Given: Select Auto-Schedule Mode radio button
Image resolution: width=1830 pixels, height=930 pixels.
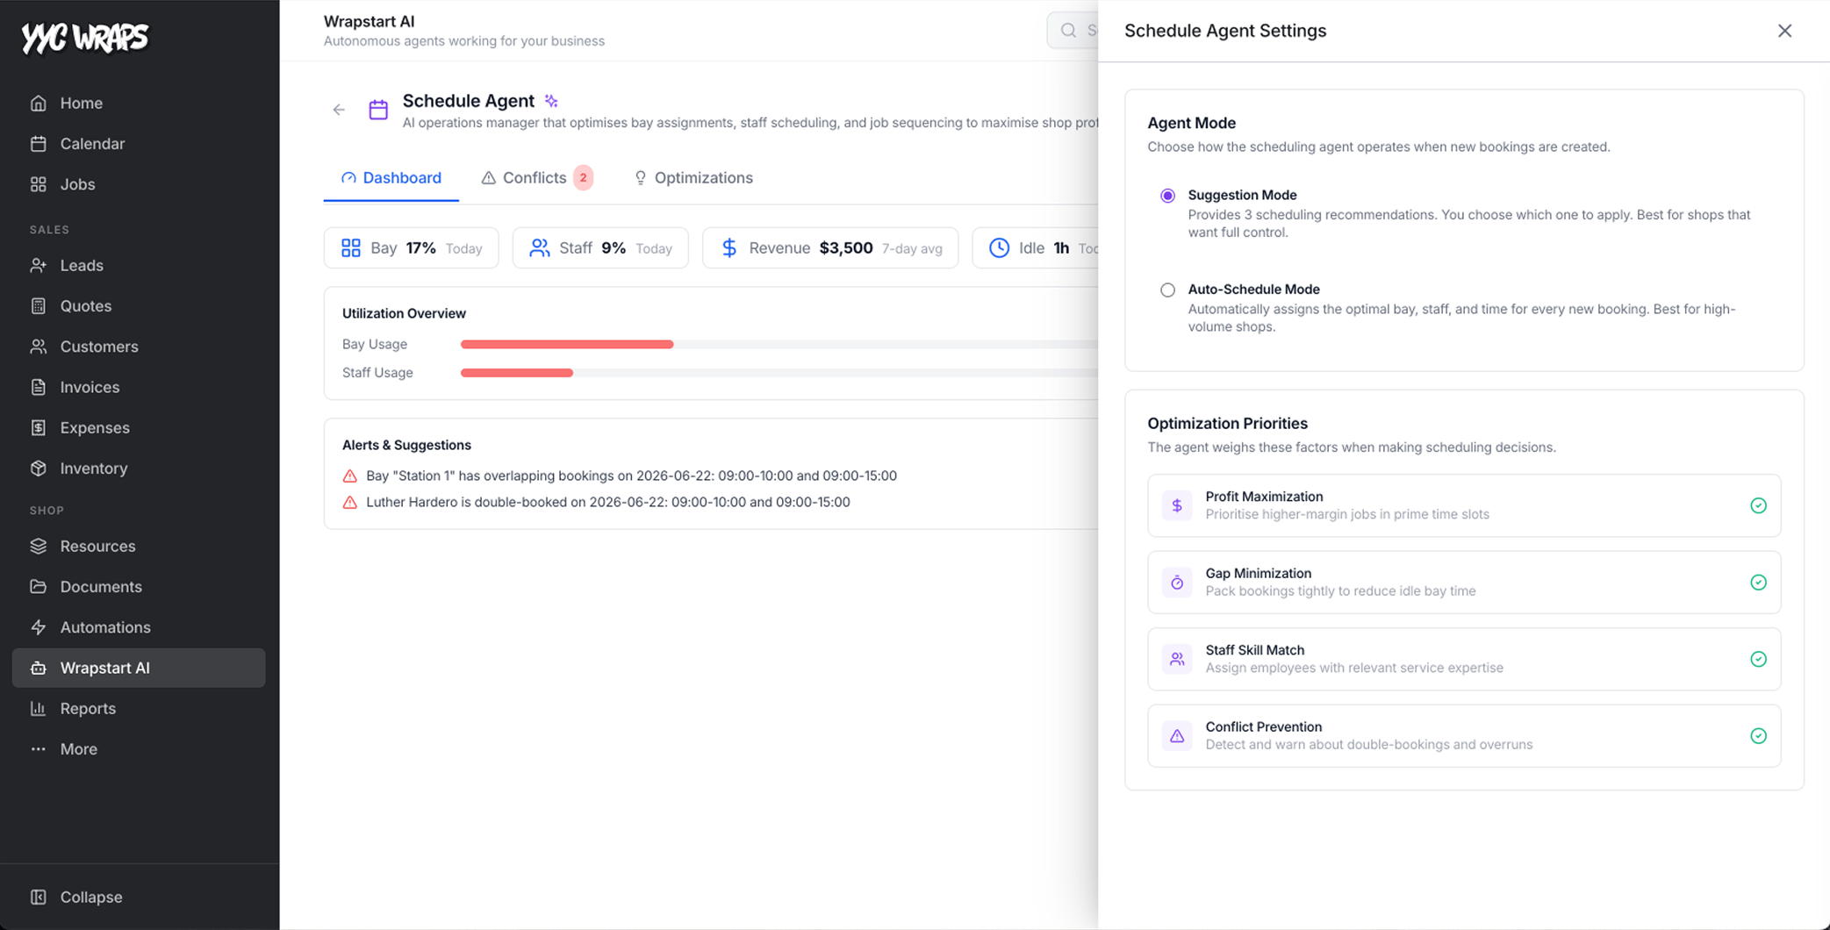Looking at the screenshot, I should (1167, 290).
